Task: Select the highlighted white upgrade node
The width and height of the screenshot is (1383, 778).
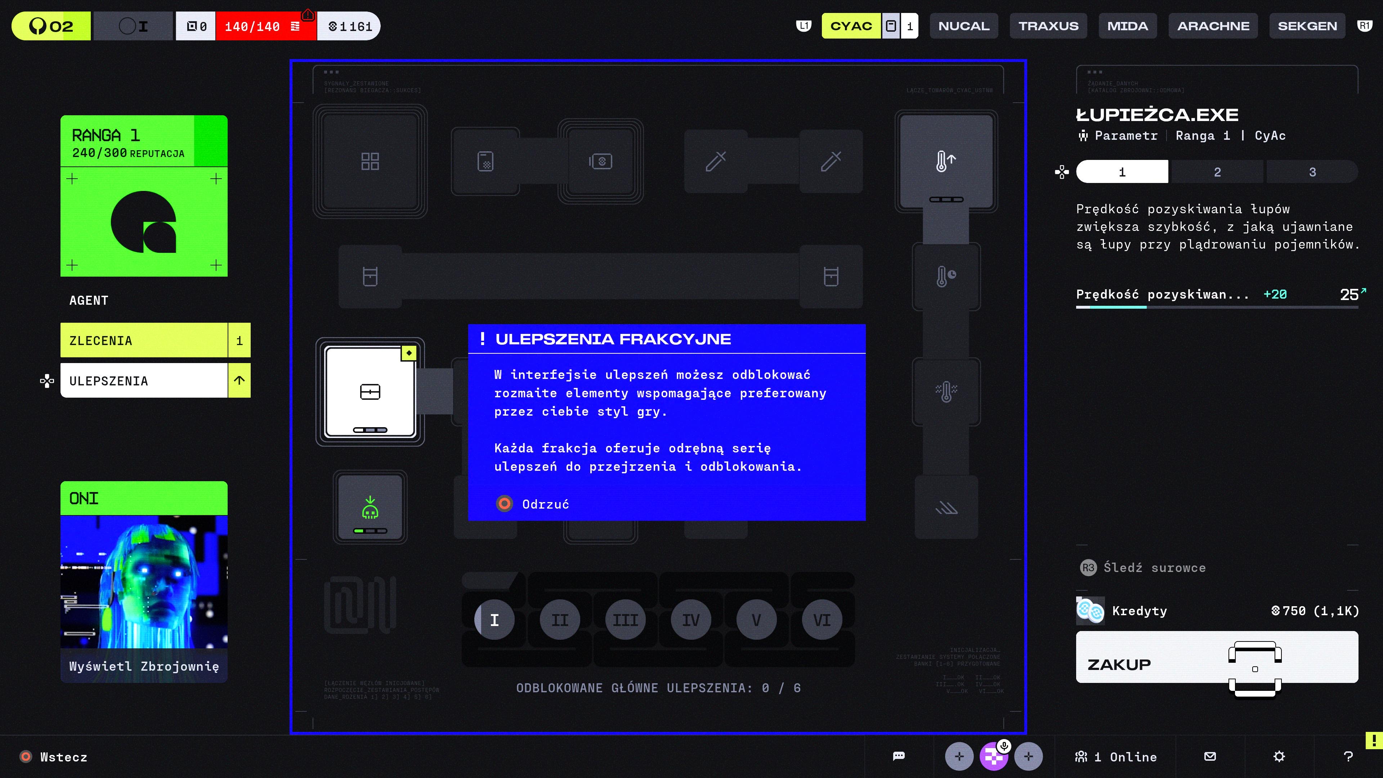Action: pos(370,392)
